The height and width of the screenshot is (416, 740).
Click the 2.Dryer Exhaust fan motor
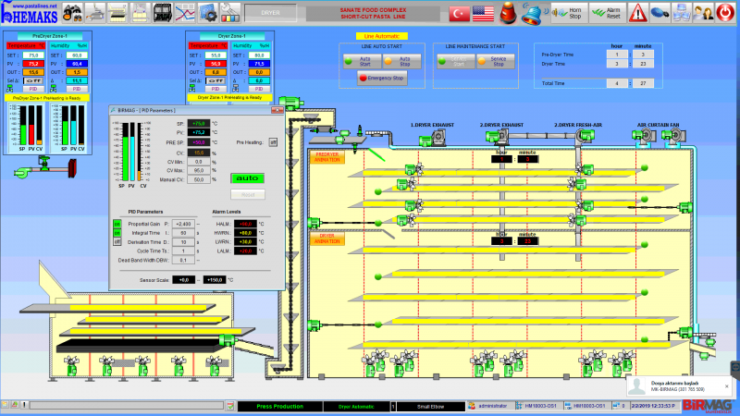pos(497,137)
